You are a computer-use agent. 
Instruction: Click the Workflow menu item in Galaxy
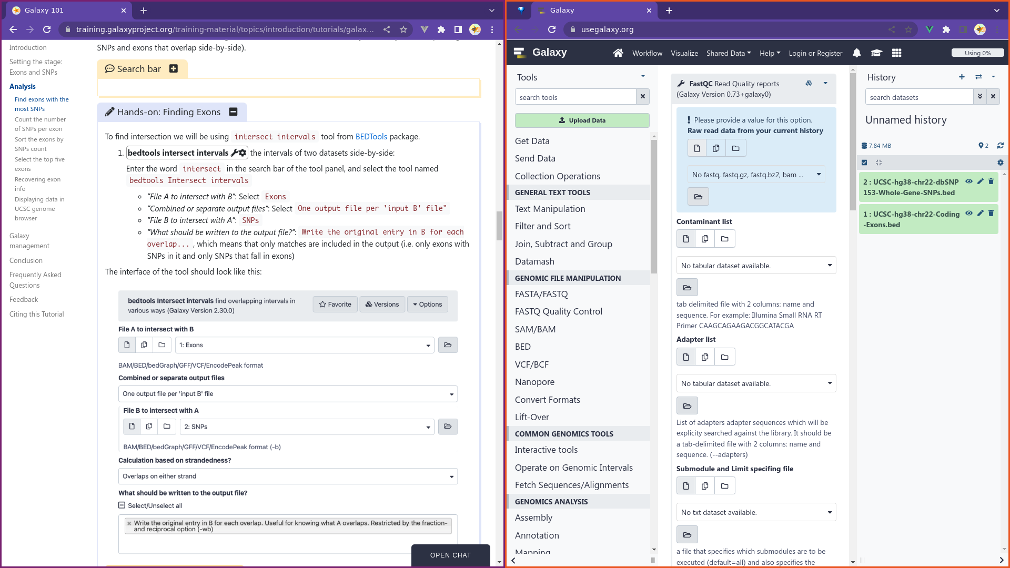click(x=647, y=53)
